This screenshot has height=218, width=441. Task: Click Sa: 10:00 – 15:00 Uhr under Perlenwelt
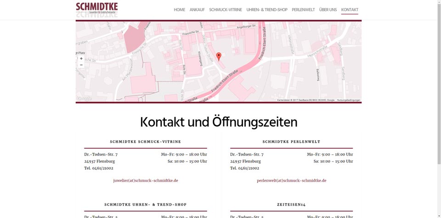(334, 161)
